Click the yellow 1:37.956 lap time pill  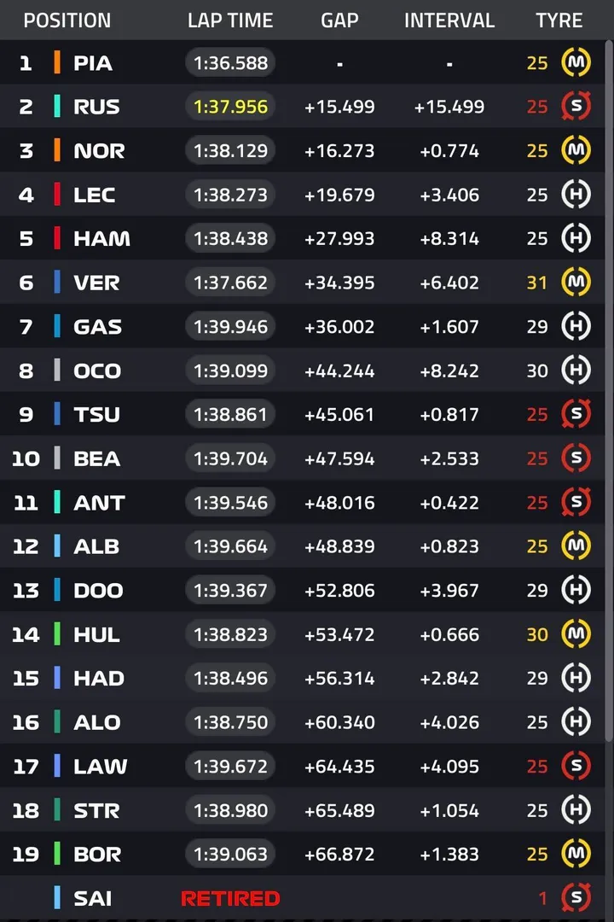(230, 107)
